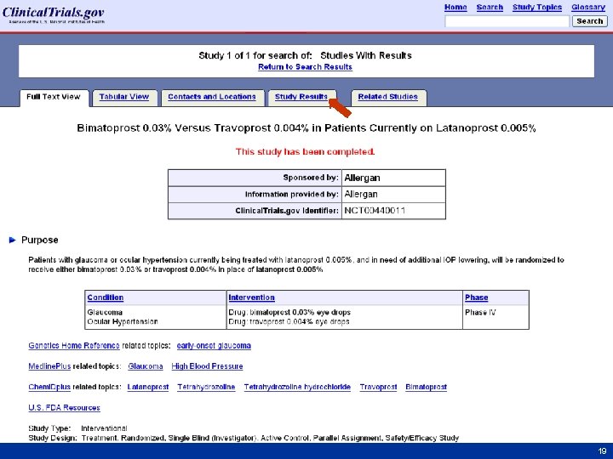Click the bimatoprost 0.03% eye drops entry
The width and height of the screenshot is (613, 459).
click(x=289, y=312)
